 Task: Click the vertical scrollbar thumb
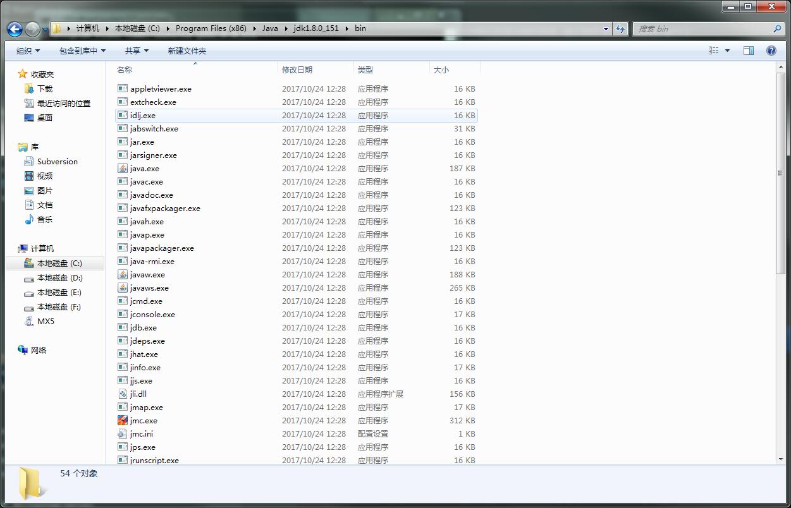pyautogui.click(x=780, y=173)
